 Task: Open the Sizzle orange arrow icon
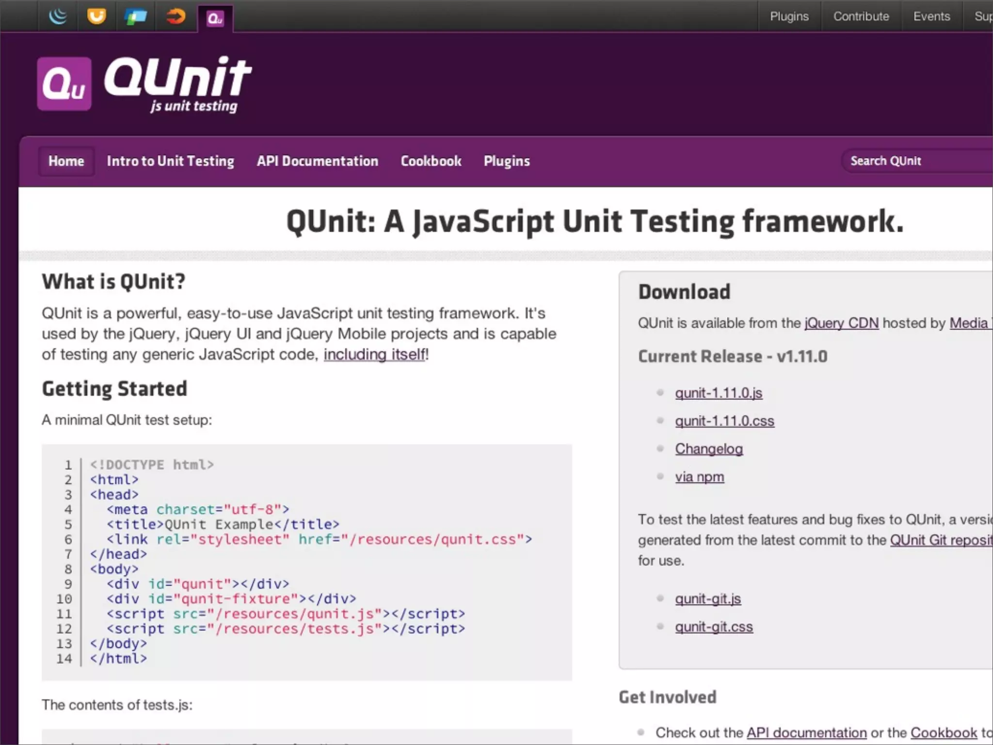[x=175, y=16]
